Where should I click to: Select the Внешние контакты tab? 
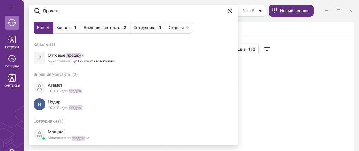[105, 28]
